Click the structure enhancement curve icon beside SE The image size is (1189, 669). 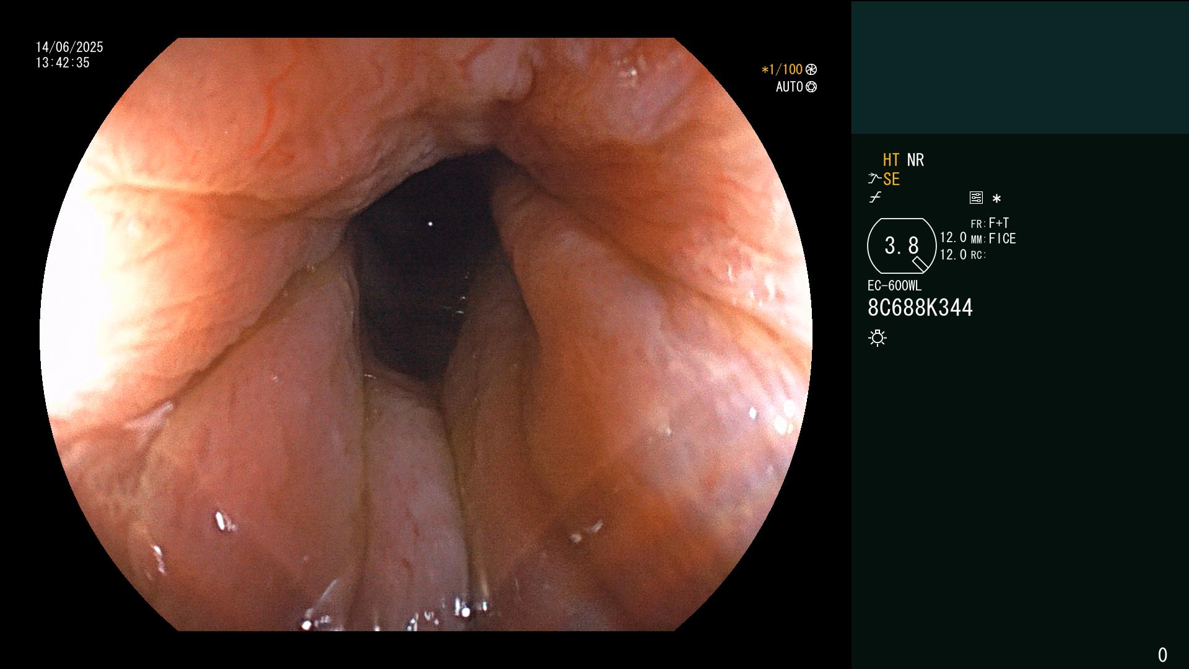pos(874,179)
